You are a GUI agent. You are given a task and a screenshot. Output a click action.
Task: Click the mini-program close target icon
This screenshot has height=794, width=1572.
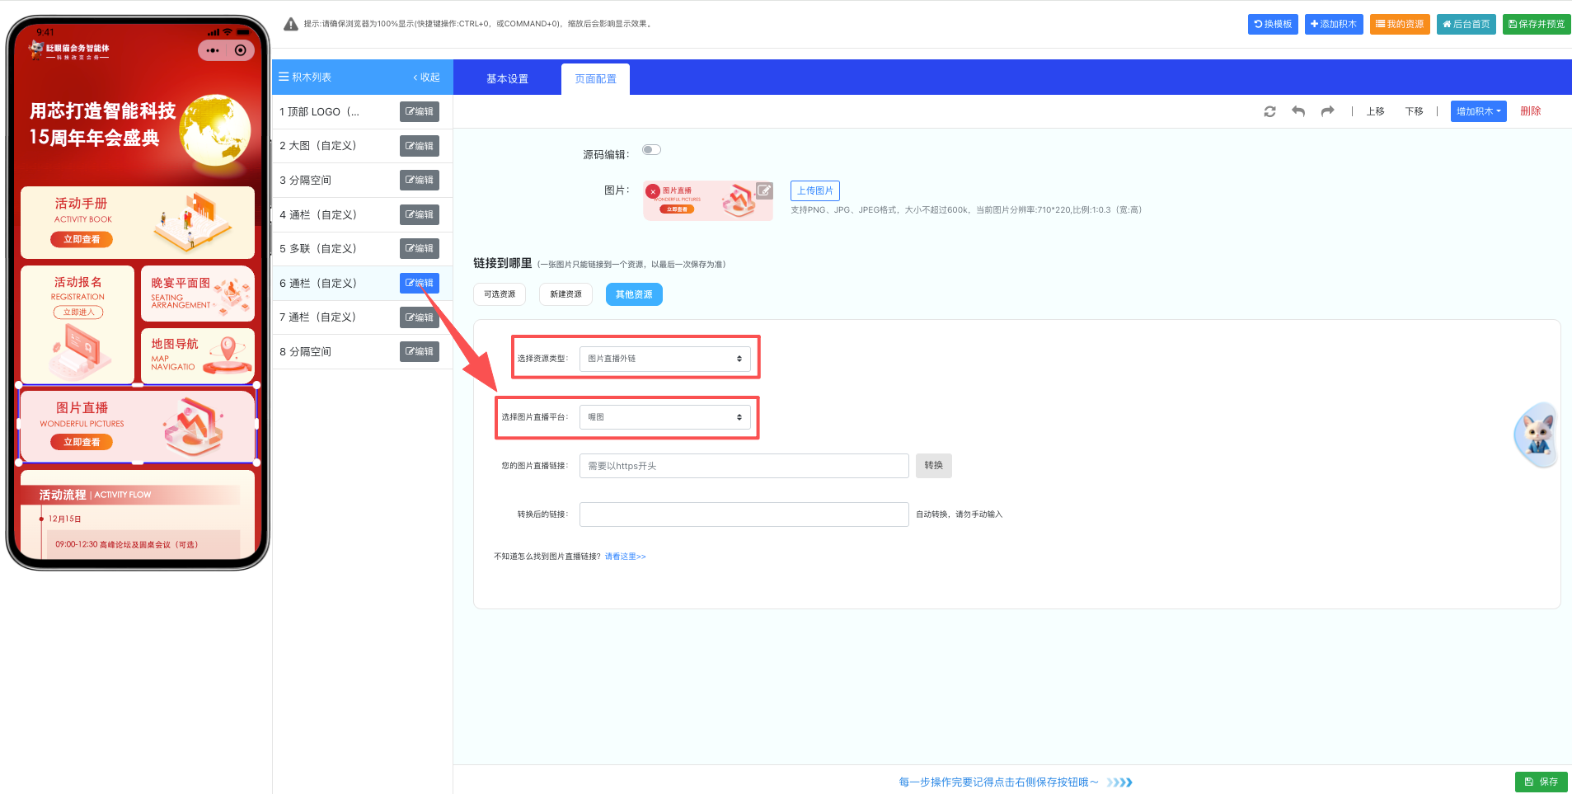tap(240, 50)
